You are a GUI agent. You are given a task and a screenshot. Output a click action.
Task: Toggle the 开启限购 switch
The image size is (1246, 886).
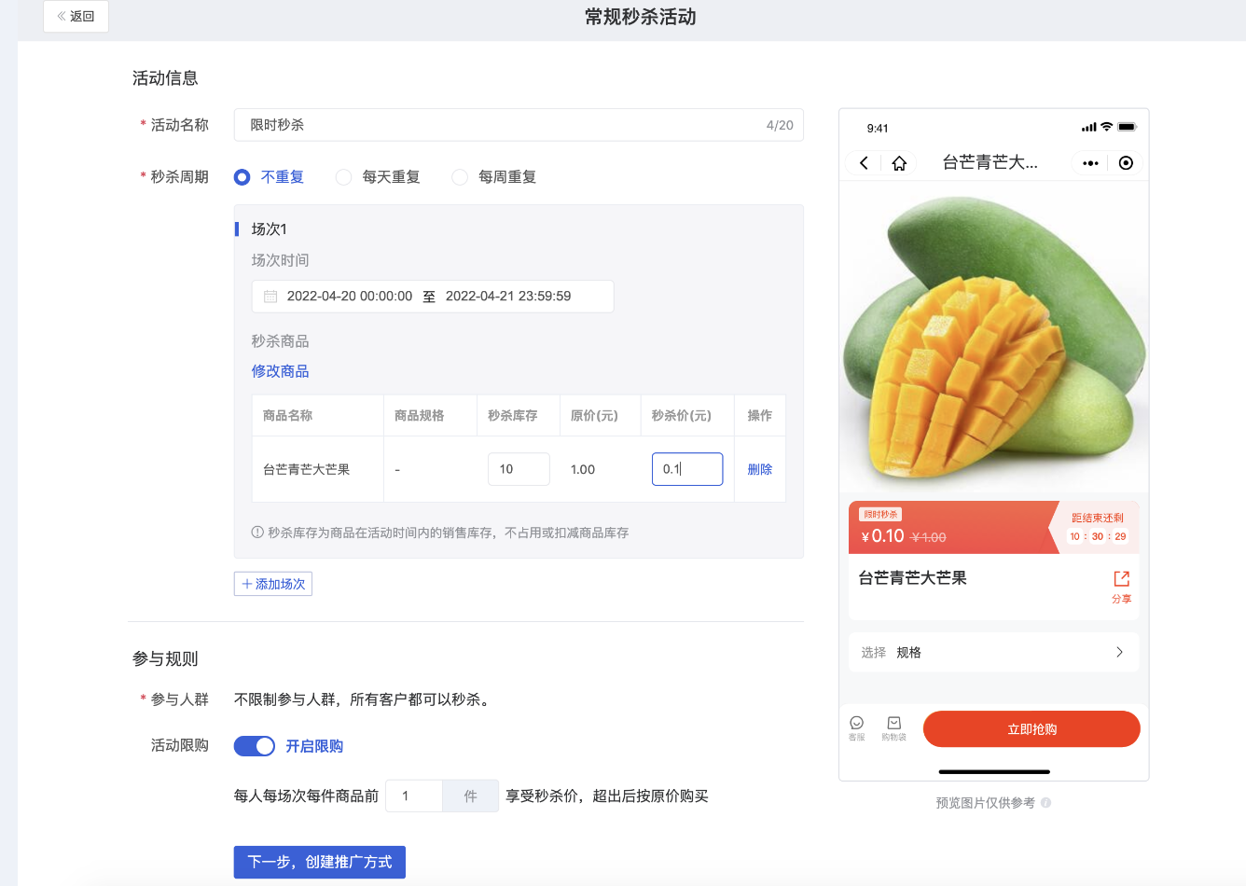click(x=255, y=746)
